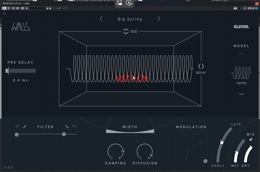This screenshot has height=172, width=260.
Task: Click the resize corner icon under the toolbar
Action: click(x=5, y=14)
